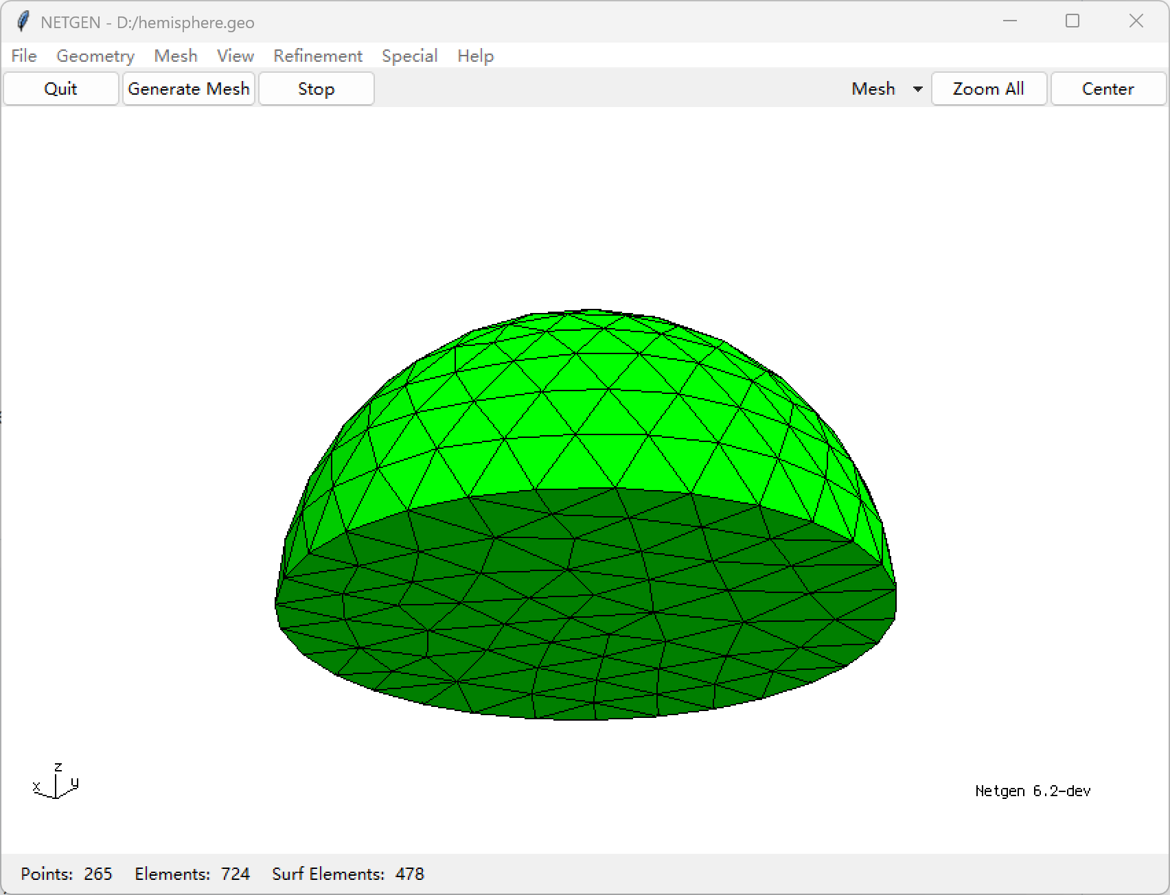Close the NETGEN window

pos(1136,21)
